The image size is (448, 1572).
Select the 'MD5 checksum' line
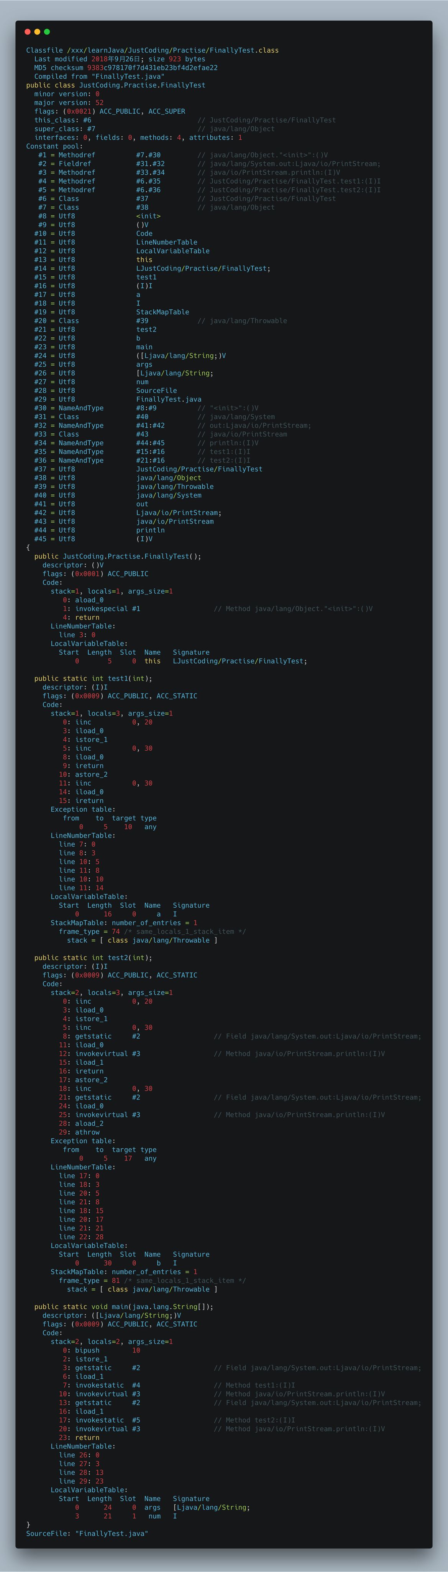pos(126,68)
